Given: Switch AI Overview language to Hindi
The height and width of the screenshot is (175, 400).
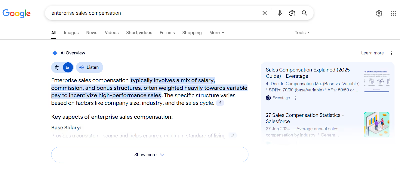Looking at the screenshot, I should click(57, 67).
